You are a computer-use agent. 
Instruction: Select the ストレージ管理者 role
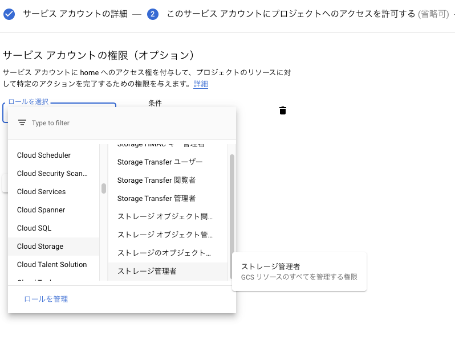pos(147,272)
